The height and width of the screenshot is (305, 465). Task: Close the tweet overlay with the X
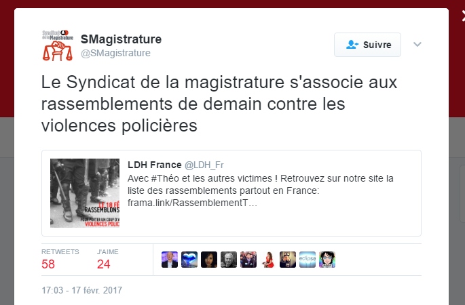(x=463, y=16)
